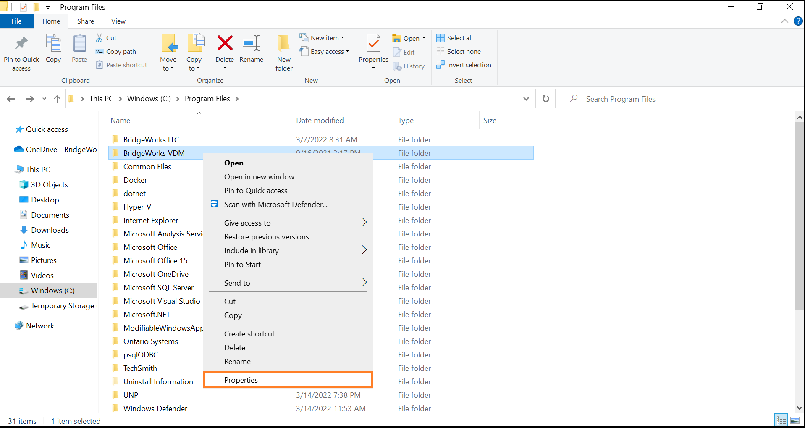The image size is (805, 428).
Task: Refresh the Program Files folder view
Action: pos(545,99)
